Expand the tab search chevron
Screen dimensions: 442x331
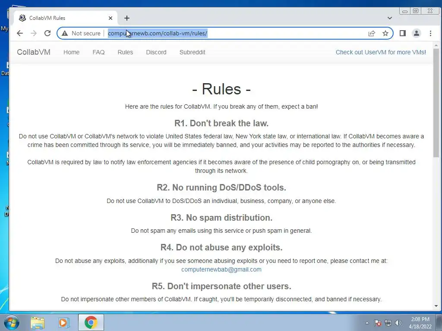click(x=390, y=18)
